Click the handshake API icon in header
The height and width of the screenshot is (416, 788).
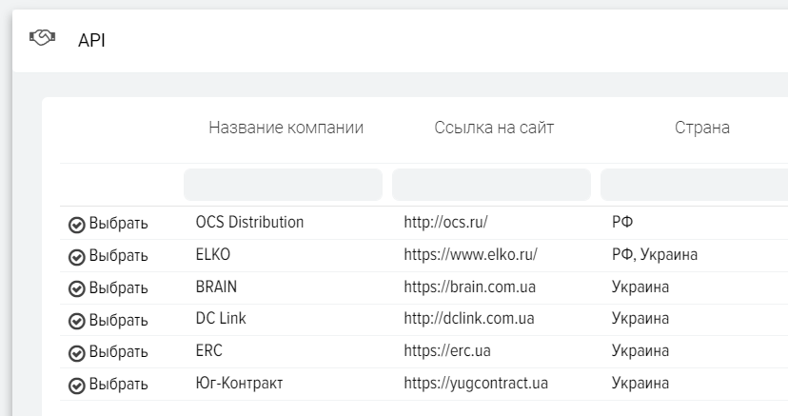43,39
